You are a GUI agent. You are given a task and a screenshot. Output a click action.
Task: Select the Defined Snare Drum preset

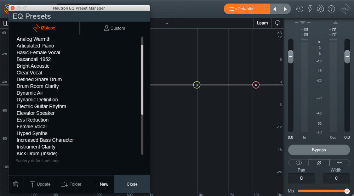(39, 80)
